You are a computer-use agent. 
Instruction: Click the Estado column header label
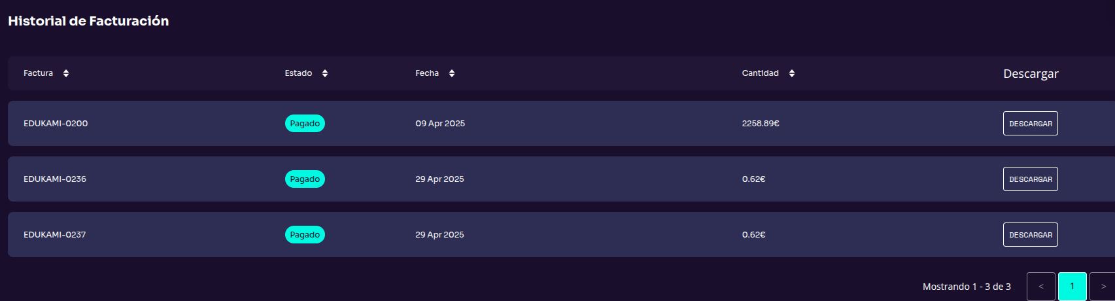pyautogui.click(x=298, y=73)
